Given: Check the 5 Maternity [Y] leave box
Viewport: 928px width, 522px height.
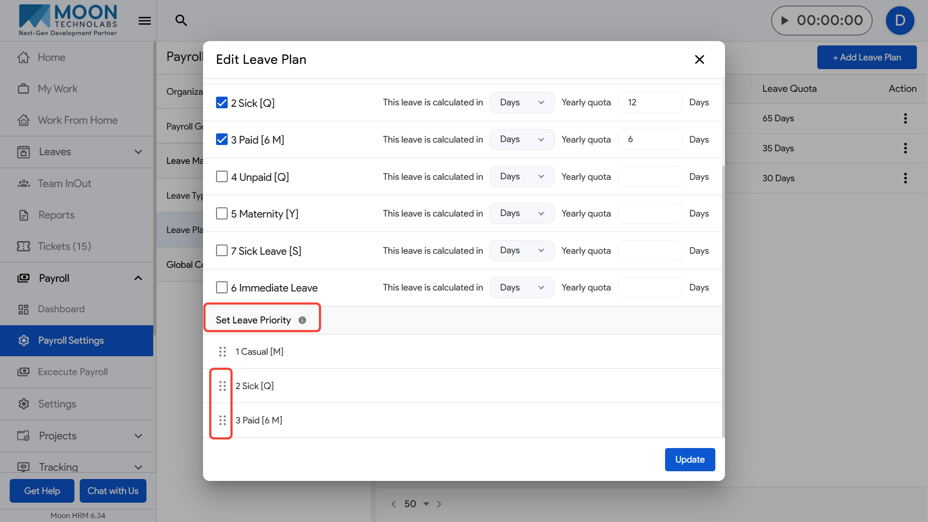Looking at the screenshot, I should point(222,213).
